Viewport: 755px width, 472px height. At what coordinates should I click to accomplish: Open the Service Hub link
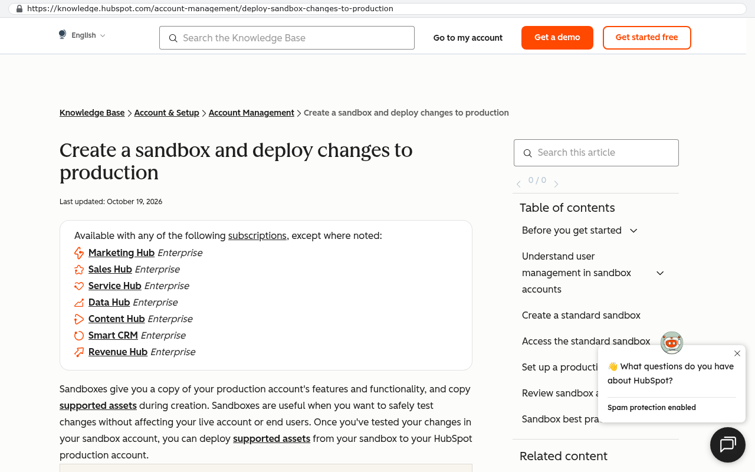[115, 286]
